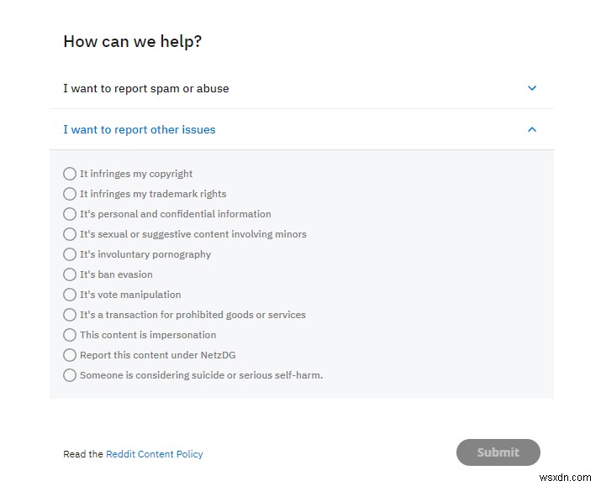Image resolution: width=601 pixels, height=486 pixels.
Task: Click 'I want to report spam or abuse' heading
Action: tap(146, 88)
